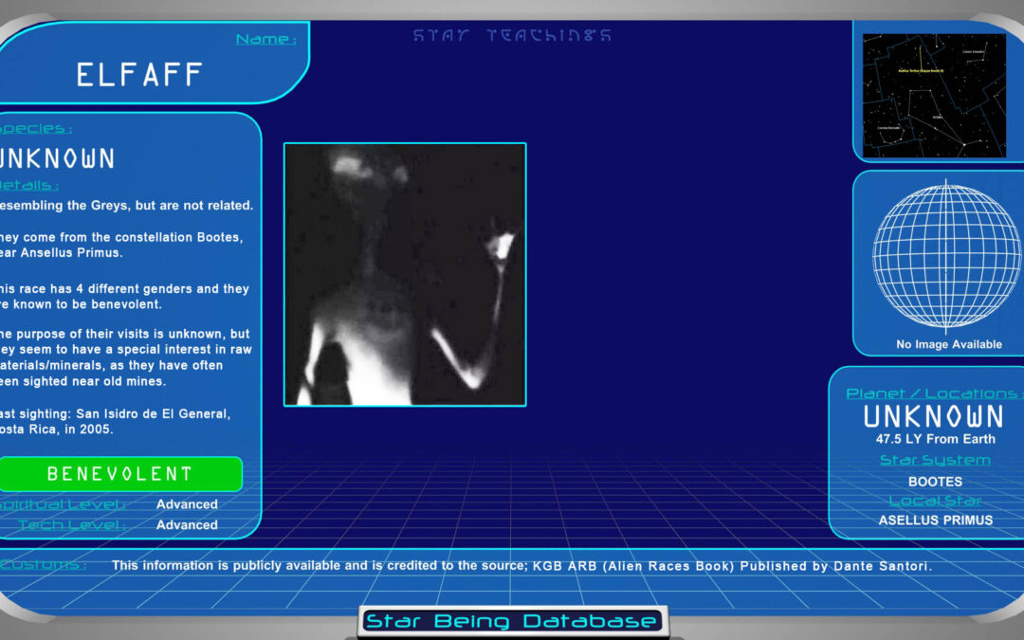Click the Tech Level Advanced value
Screen dimensions: 1024x640
pos(187,524)
